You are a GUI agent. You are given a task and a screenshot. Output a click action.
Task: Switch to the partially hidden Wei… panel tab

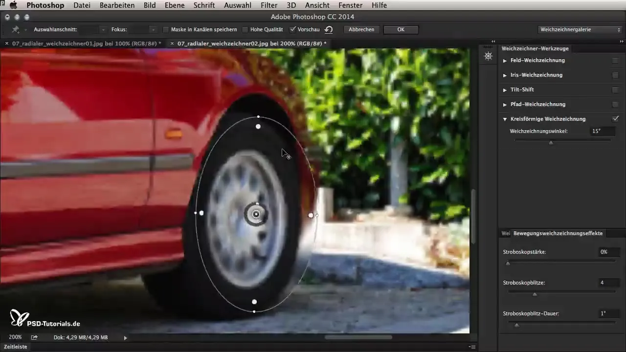coord(506,233)
